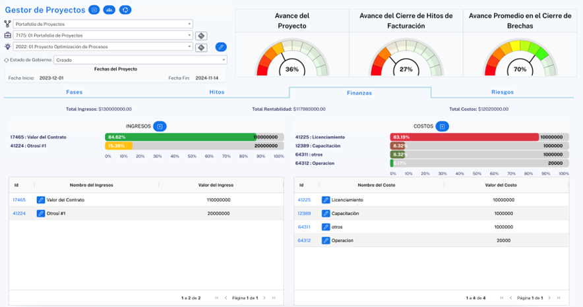Edit the Licenciamiento cost row
The width and height of the screenshot is (583, 307).
(326, 200)
